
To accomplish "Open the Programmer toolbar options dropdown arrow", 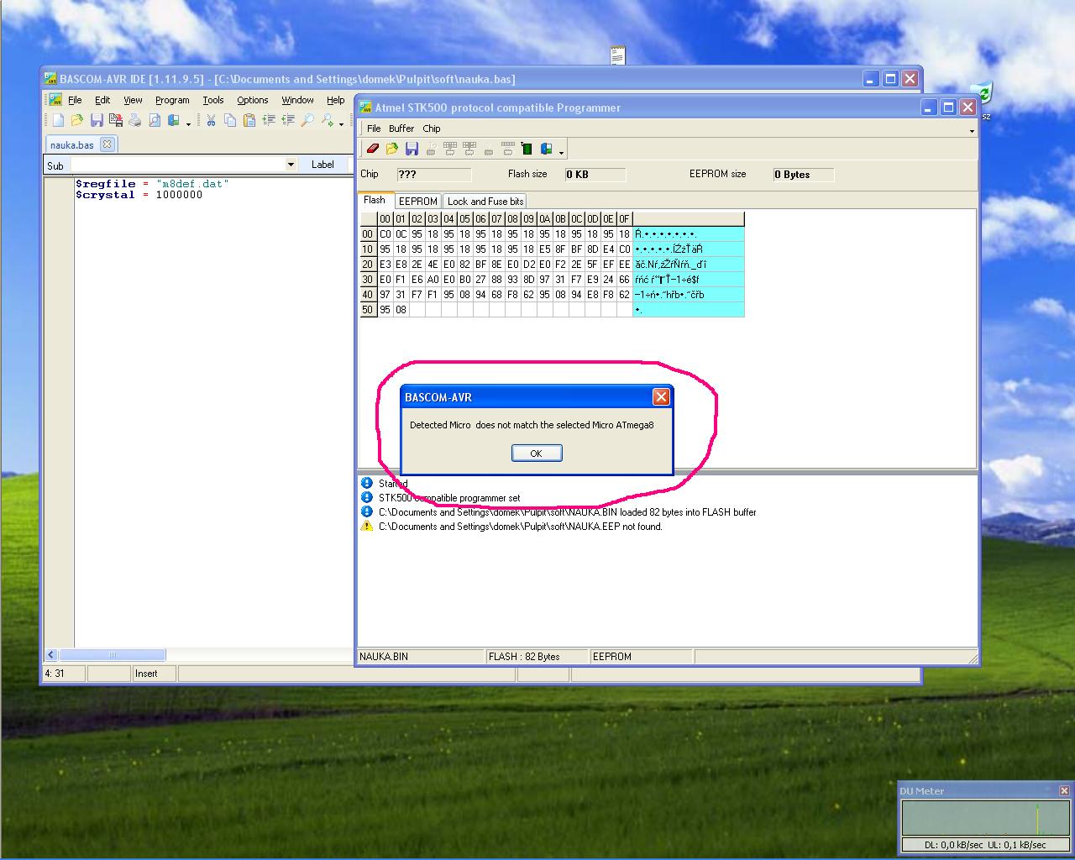I will [x=561, y=151].
